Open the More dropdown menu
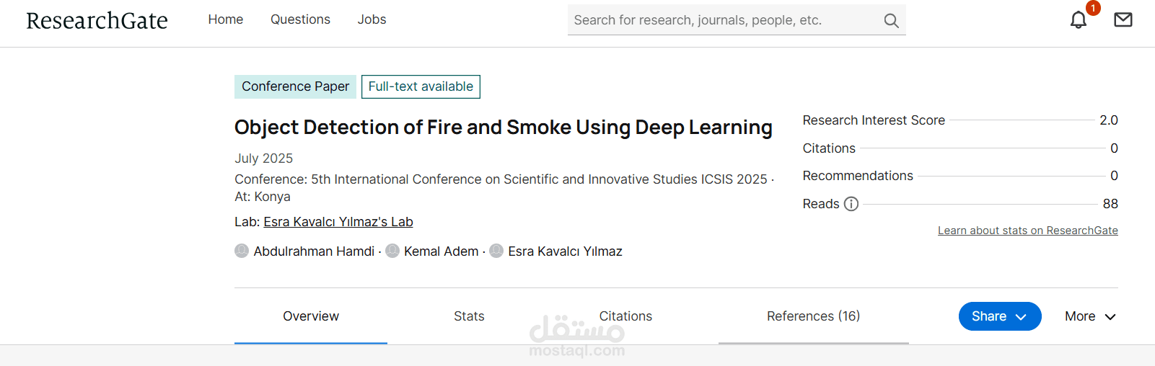The image size is (1155, 366). tap(1089, 316)
